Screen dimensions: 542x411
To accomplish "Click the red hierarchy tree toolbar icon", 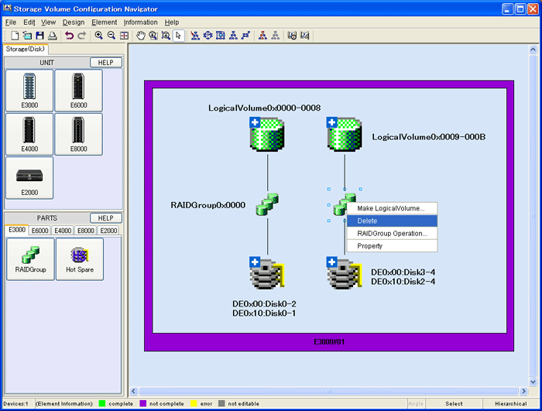I will pyautogui.click(x=262, y=36).
